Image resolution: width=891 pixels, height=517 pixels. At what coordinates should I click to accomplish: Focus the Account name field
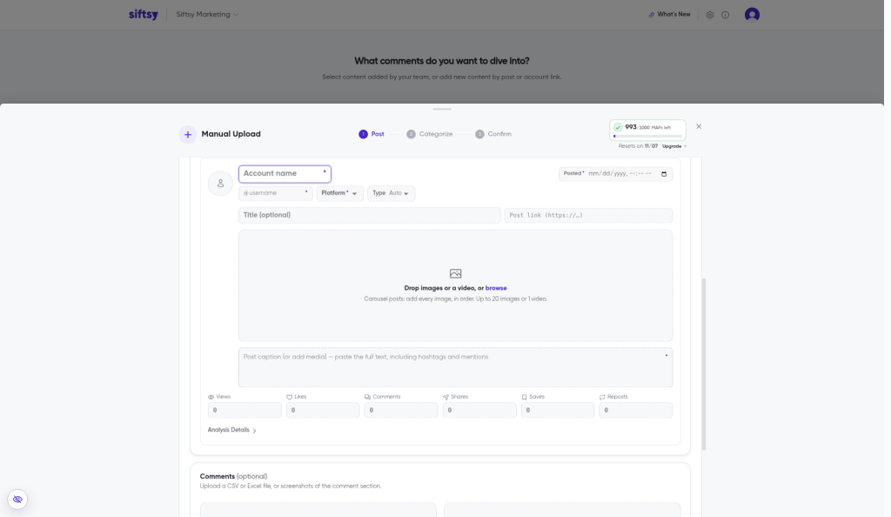[x=285, y=174]
